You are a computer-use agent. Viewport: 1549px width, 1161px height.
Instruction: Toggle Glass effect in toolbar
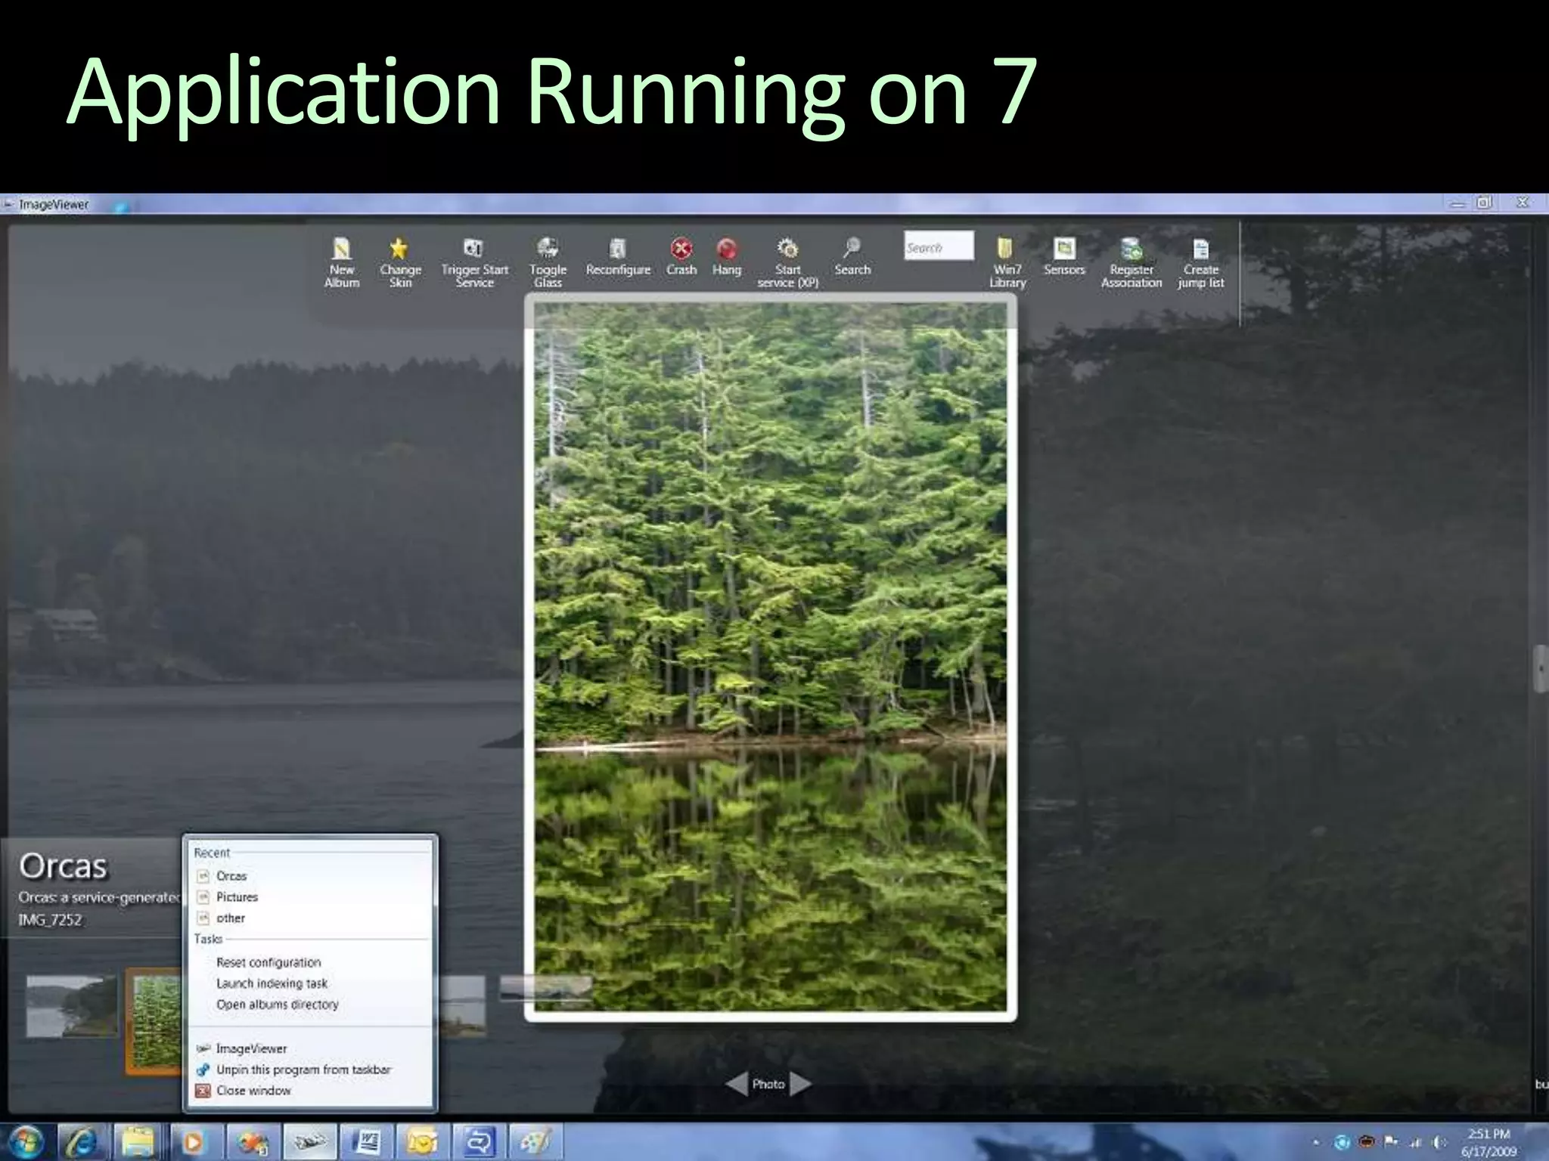click(x=548, y=249)
